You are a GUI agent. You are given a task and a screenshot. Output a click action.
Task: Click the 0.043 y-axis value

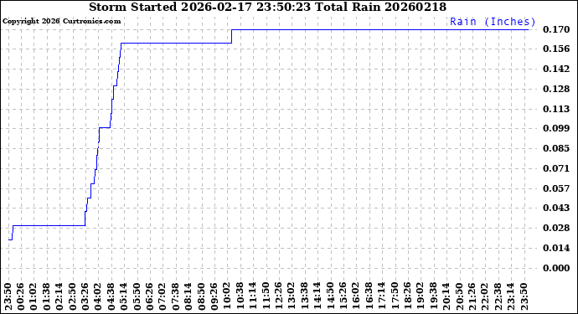pyautogui.click(x=556, y=208)
